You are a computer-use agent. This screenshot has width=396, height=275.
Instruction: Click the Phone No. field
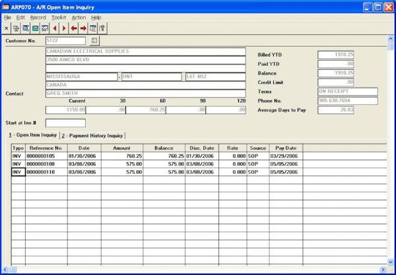[x=348, y=101]
